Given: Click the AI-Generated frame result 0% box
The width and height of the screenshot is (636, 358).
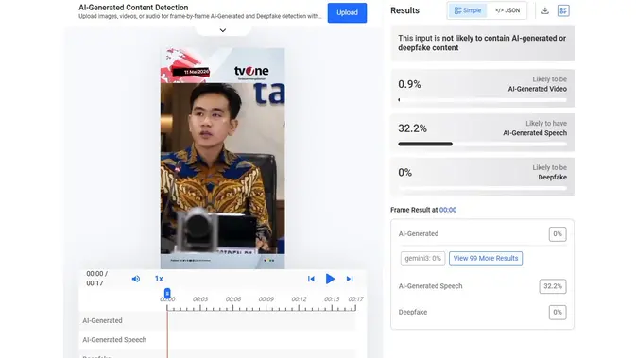Looking at the screenshot, I should [x=558, y=234].
